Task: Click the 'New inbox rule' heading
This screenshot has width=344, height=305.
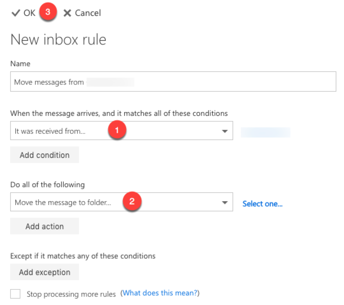Action: 58,40
